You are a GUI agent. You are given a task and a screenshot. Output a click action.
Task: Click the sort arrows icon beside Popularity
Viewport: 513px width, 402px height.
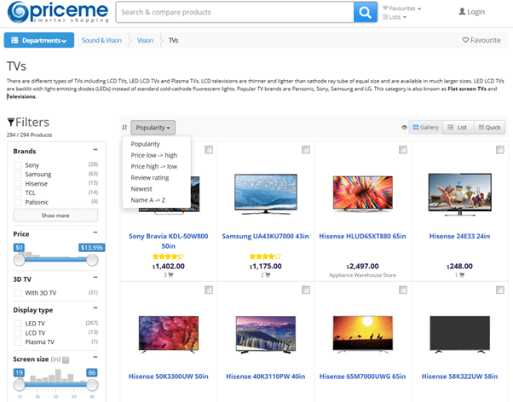tap(124, 127)
